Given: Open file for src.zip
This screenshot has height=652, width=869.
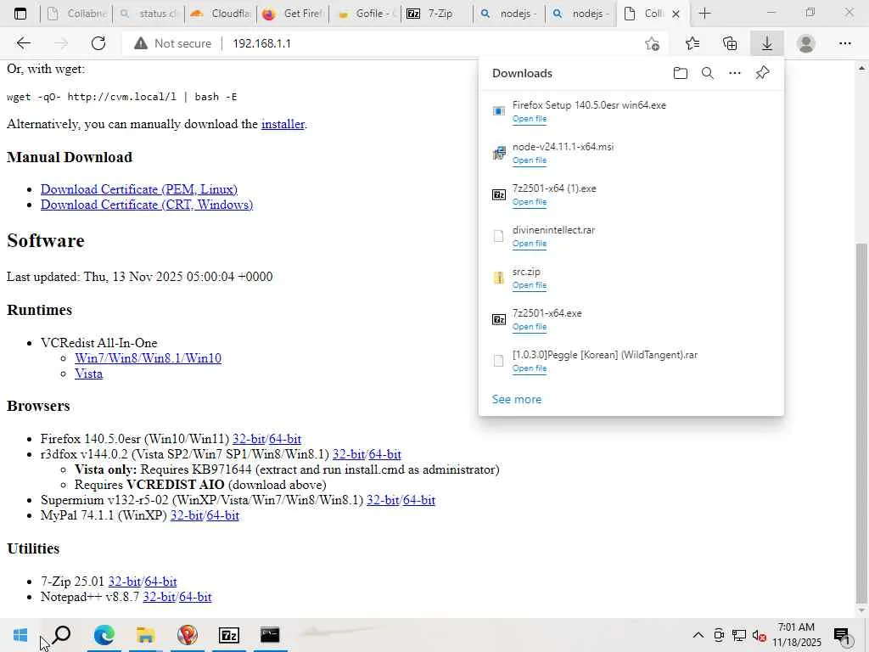Looking at the screenshot, I should click(x=530, y=285).
